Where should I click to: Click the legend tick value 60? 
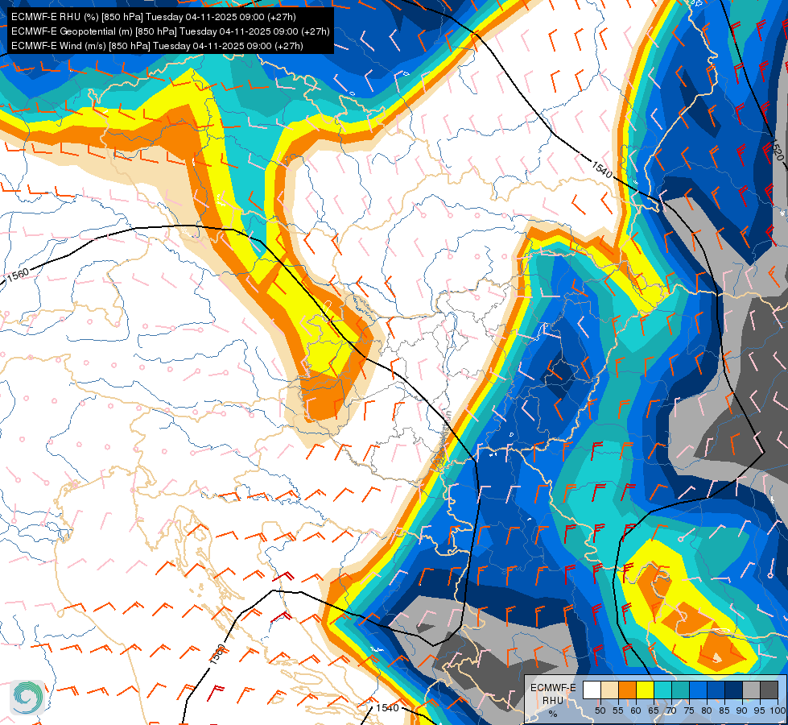tap(636, 710)
